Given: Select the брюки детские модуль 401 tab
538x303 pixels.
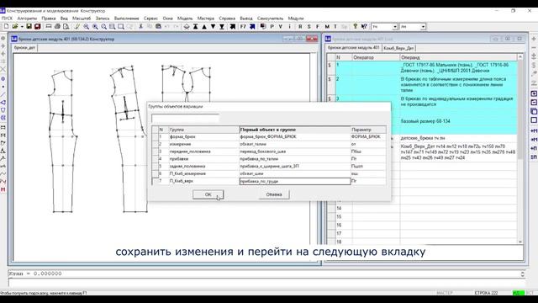Looking at the screenshot, I should 353,48.
